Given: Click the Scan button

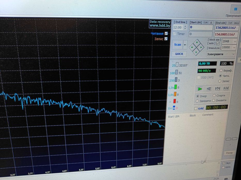Looking at the screenshot, I should coord(177,45).
